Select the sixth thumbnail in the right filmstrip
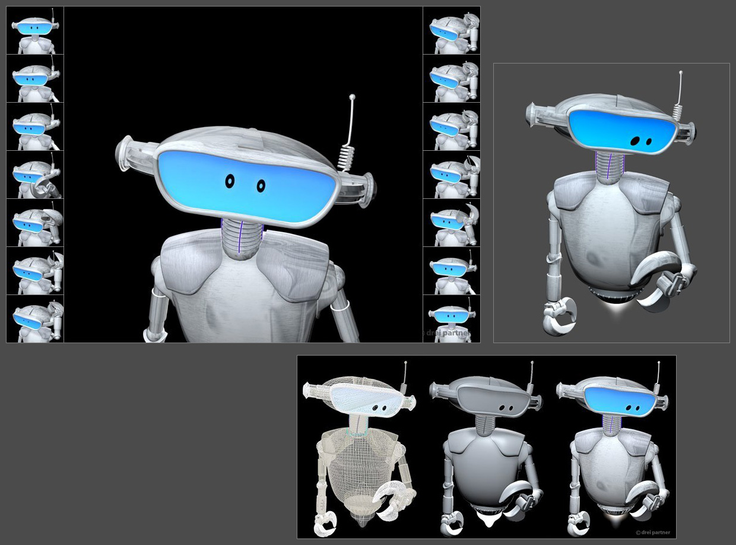Screen dimensions: 736x545 (x=452, y=271)
